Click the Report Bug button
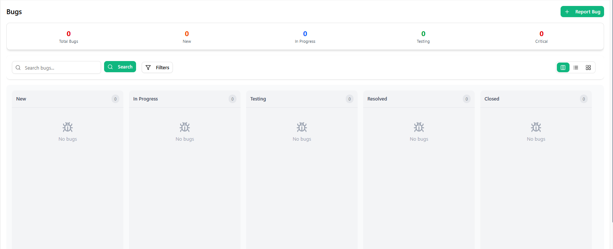The height and width of the screenshot is (249, 613). (582, 12)
